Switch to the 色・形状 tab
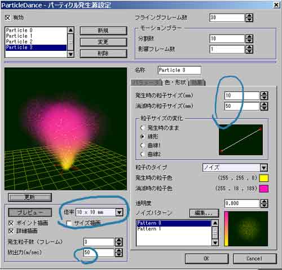 tap(175, 82)
